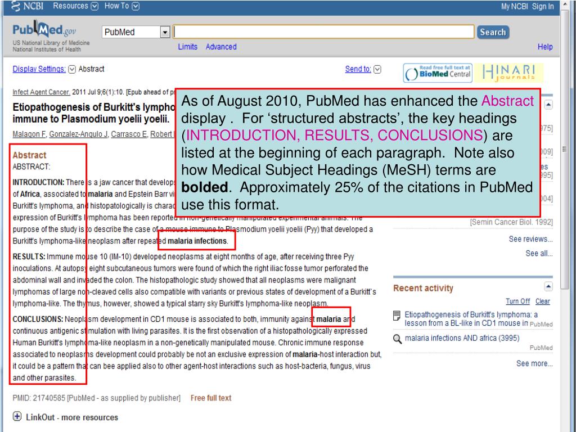The height and width of the screenshot is (432, 576).
Task: Open the Limits link
Action: [x=188, y=47]
